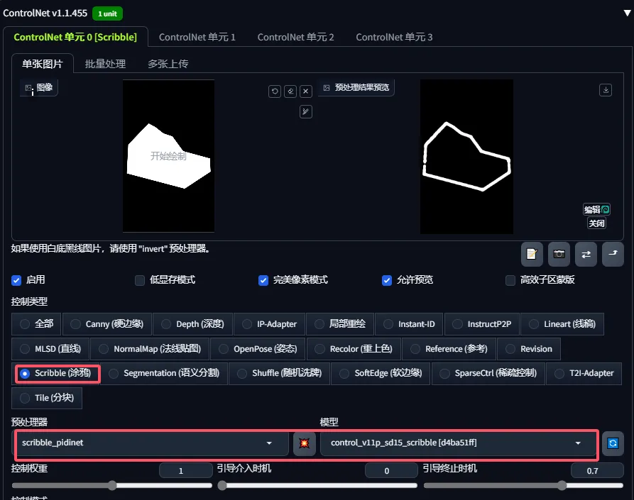This screenshot has height=500, width=634.
Task: Select SoftEdge (软边缘) control type
Action: (381, 374)
